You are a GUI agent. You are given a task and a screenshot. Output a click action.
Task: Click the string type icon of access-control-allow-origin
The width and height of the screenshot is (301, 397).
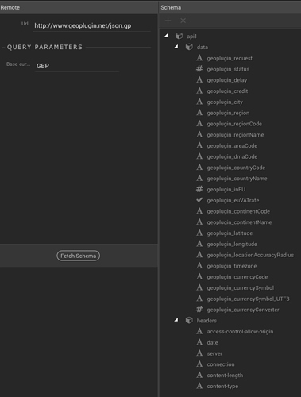tap(199, 331)
